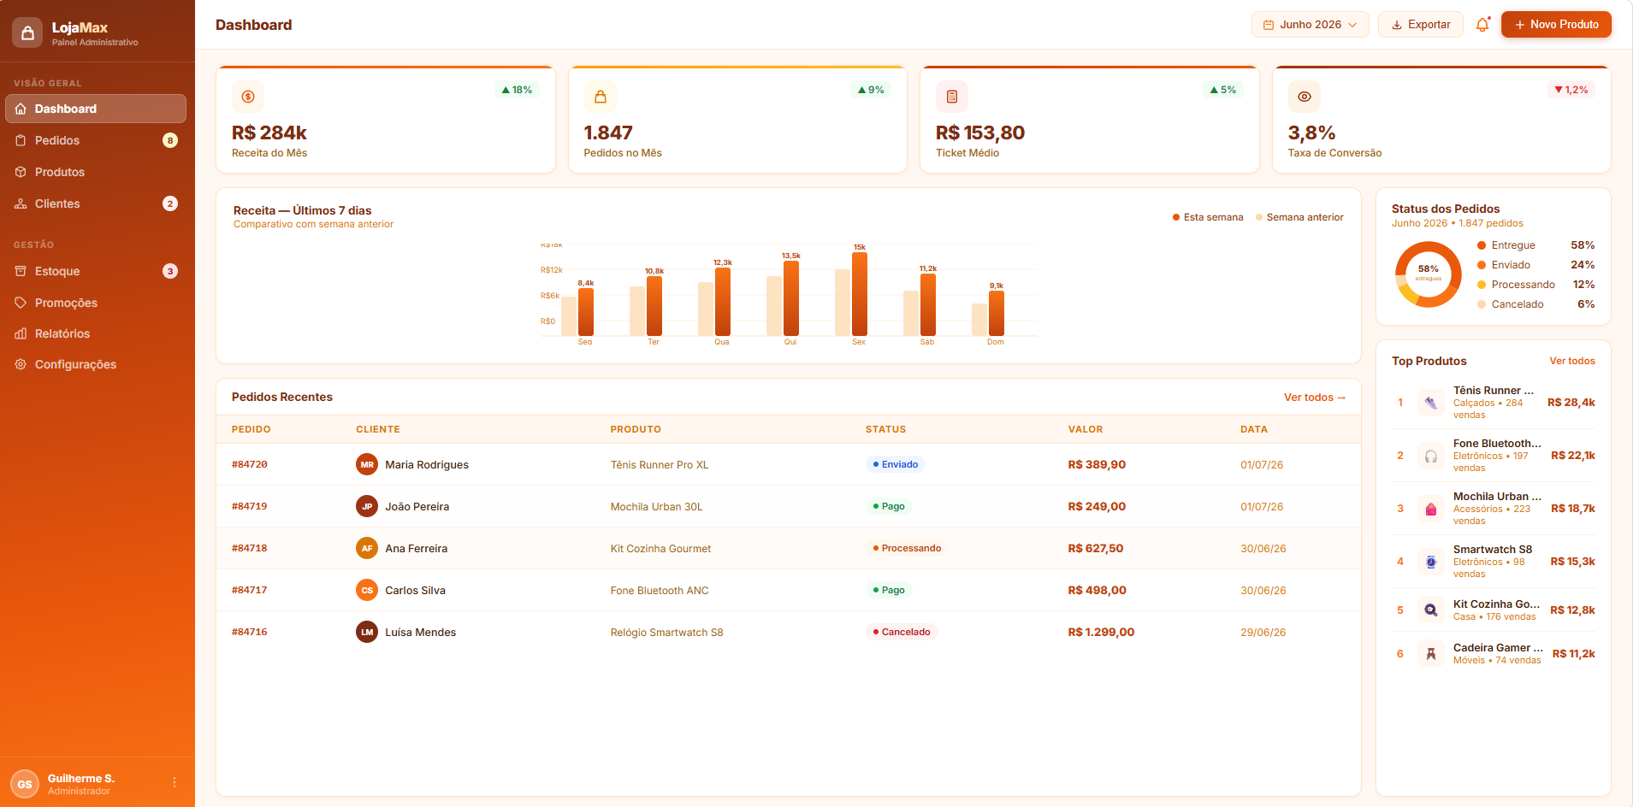The image size is (1633, 807).
Task: Open Relatórios in sidebar
Action: point(96,333)
